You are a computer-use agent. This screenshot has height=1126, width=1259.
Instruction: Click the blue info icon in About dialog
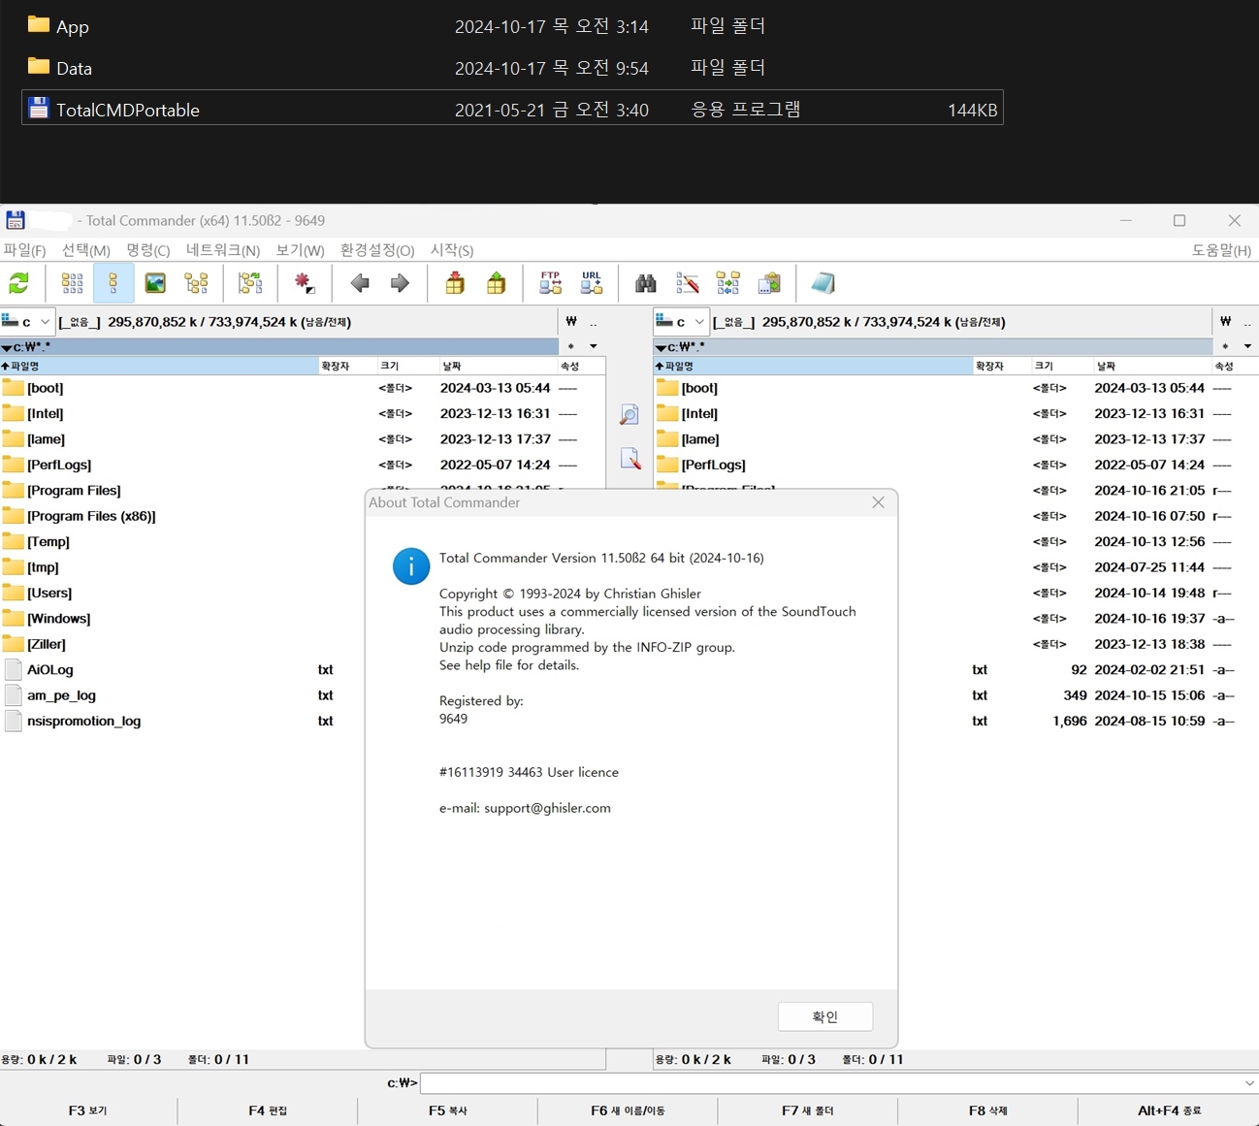(x=411, y=566)
